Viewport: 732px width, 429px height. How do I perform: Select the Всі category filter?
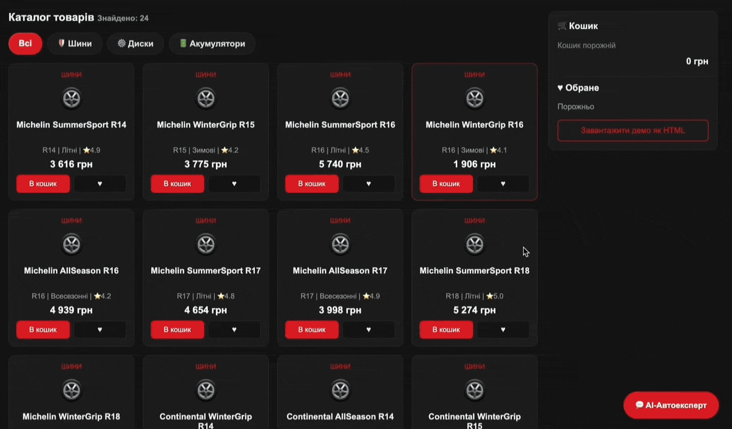click(25, 44)
